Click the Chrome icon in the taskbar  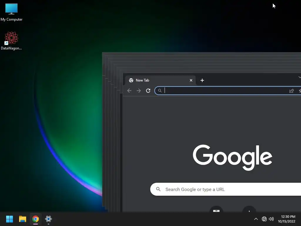point(36,219)
